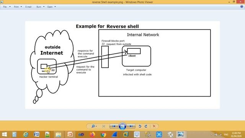Open the network-computers taskbar icon

pyautogui.click(x=170, y=135)
